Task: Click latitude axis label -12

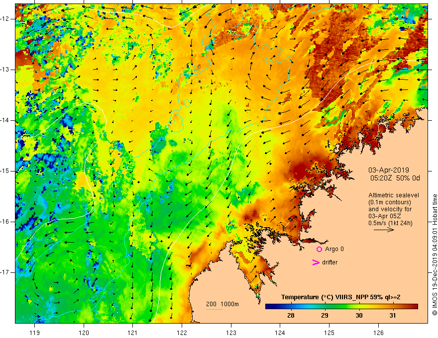Action: pos(5,19)
